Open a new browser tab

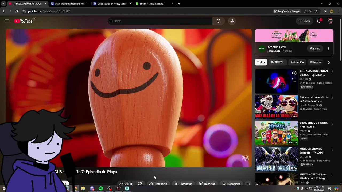click(179, 4)
